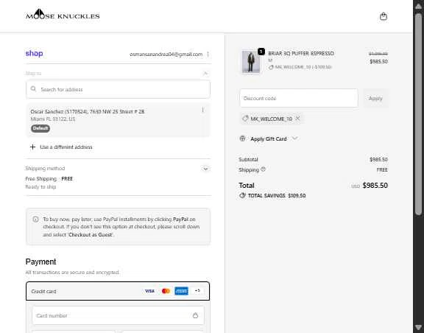Expand the Shipping method dropdown chevron
Screen dimensions: 424x333
tap(205, 169)
